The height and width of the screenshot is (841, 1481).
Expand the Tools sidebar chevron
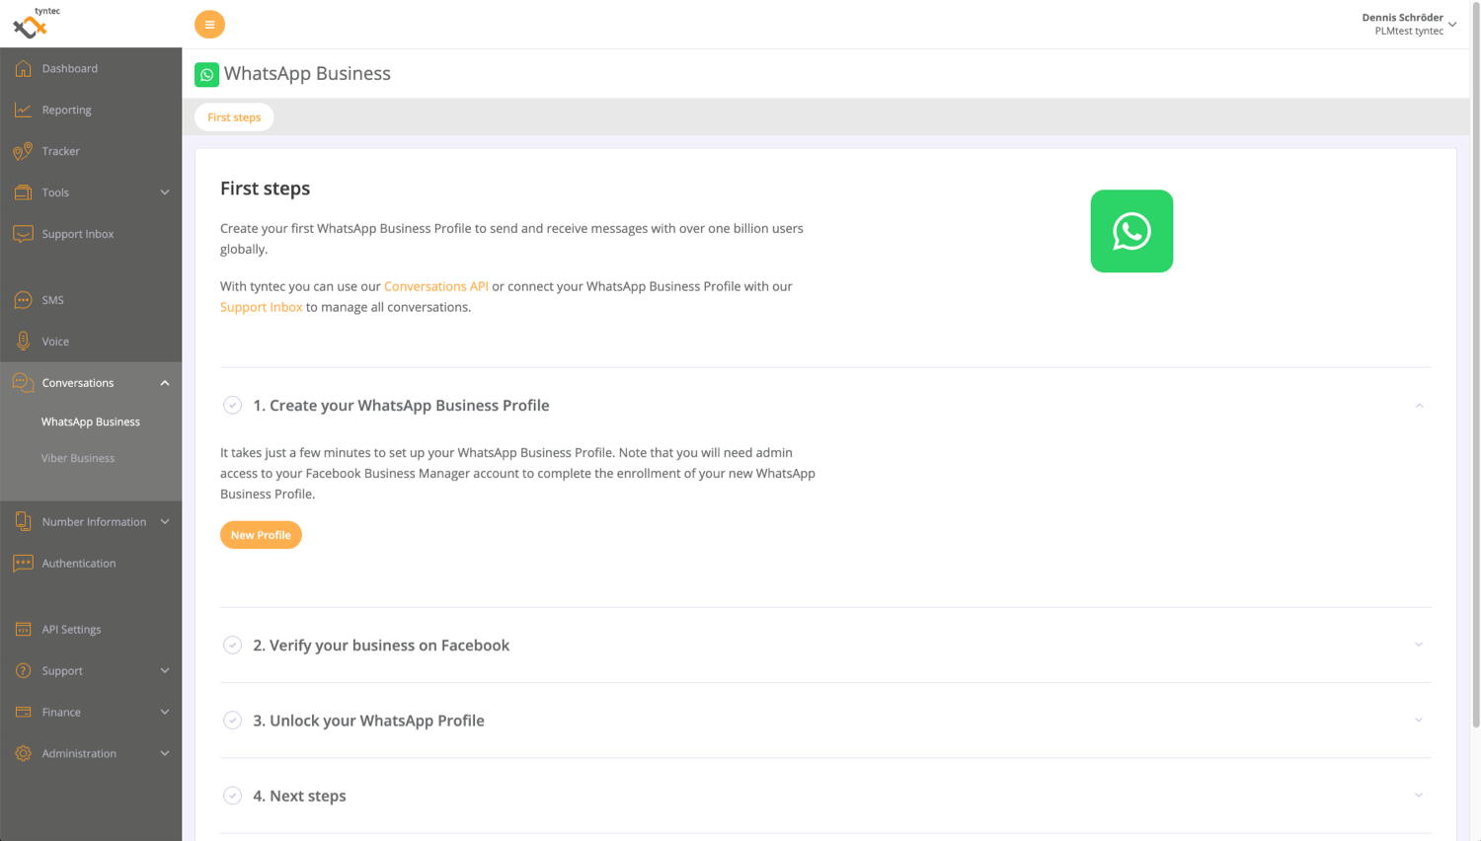pyautogui.click(x=165, y=192)
